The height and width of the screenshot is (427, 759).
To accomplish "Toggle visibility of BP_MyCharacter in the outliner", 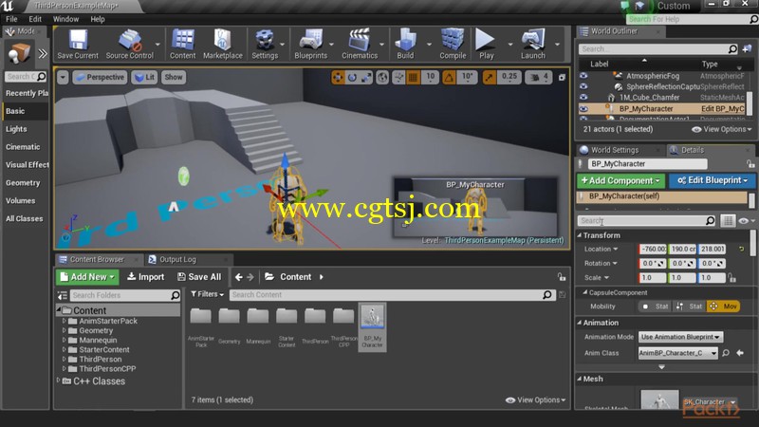I will [x=583, y=109].
